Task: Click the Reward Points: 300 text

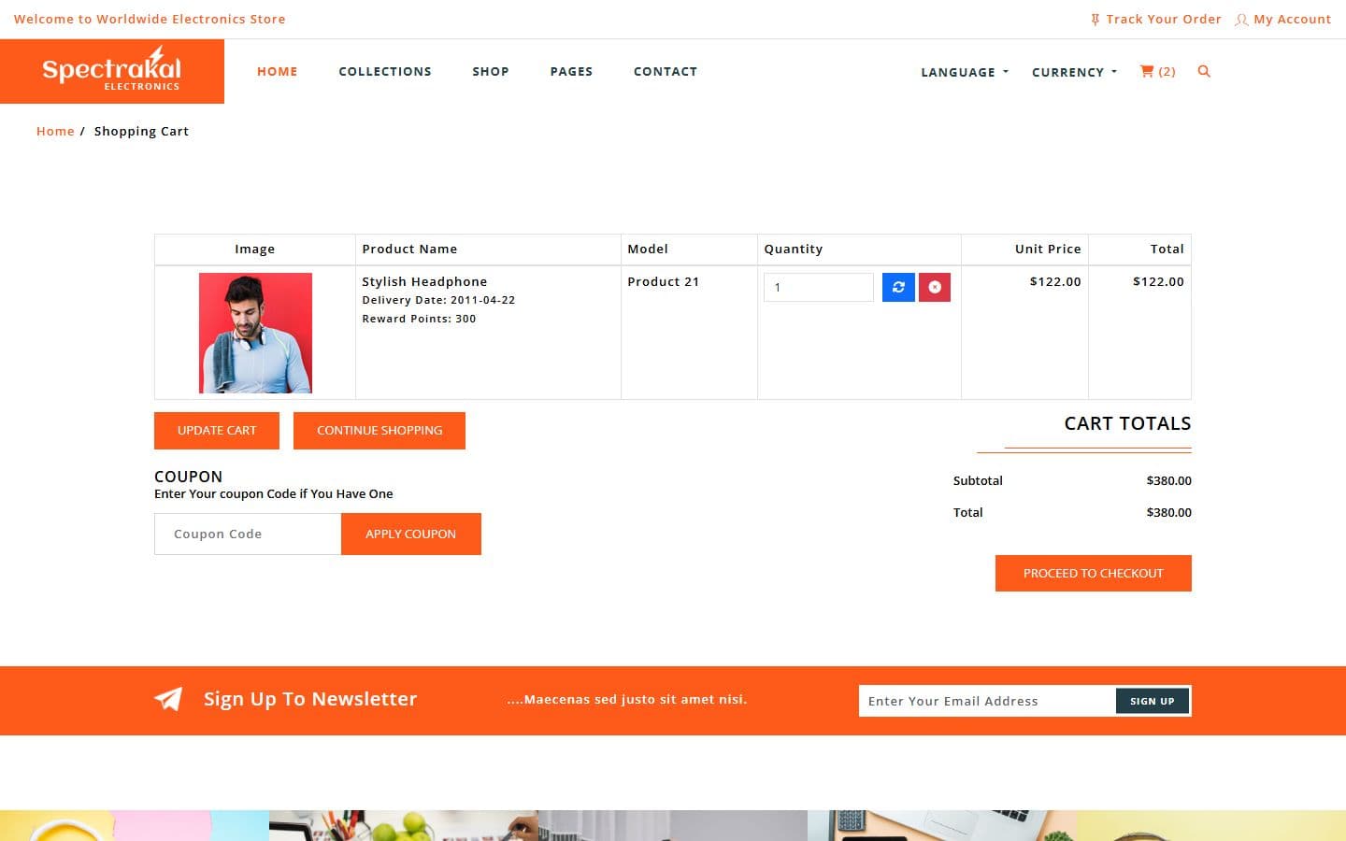Action: [x=419, y=319]
